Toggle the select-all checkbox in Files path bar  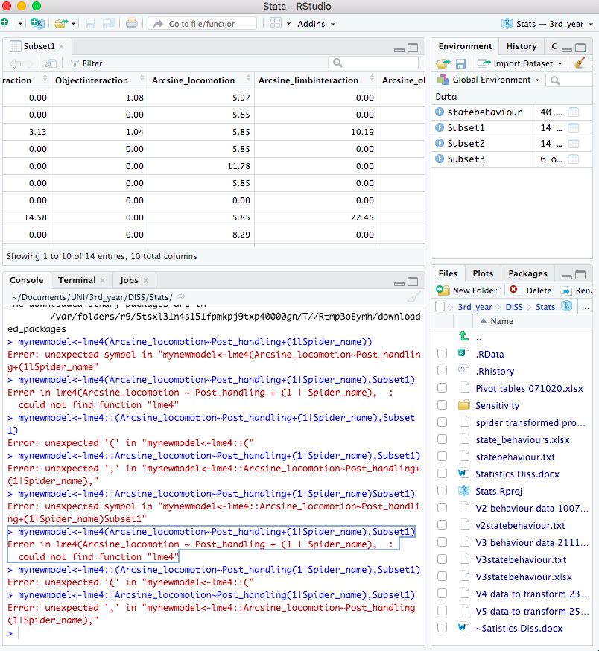440,307
